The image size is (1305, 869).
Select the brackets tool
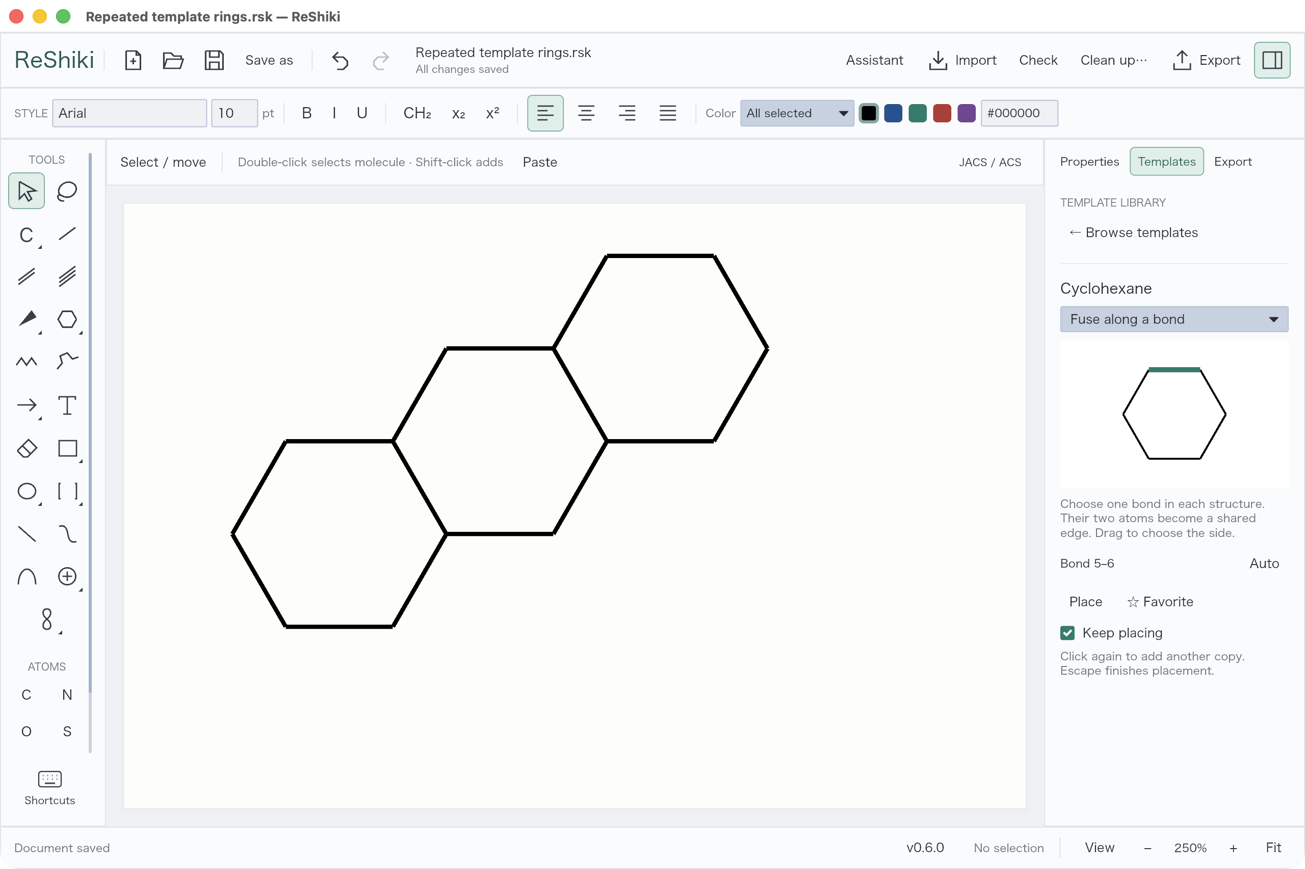tap(67, 491)
